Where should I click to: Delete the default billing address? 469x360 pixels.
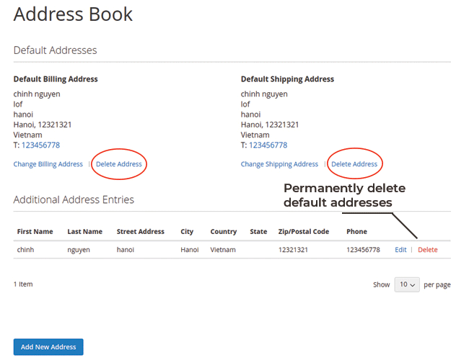click(x=119, y=164)
